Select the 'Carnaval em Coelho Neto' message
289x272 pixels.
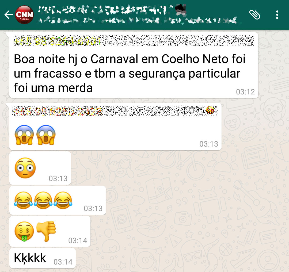[x=134, y=65]
